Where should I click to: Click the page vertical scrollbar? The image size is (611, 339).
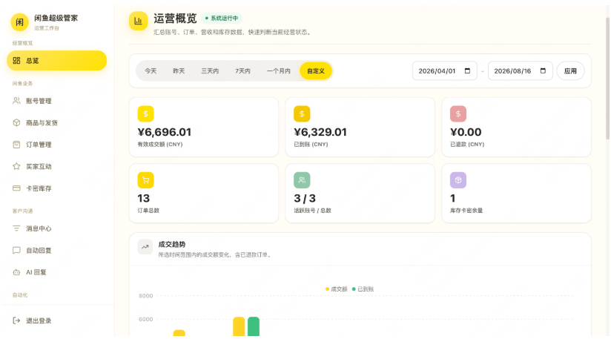point(607,78)
